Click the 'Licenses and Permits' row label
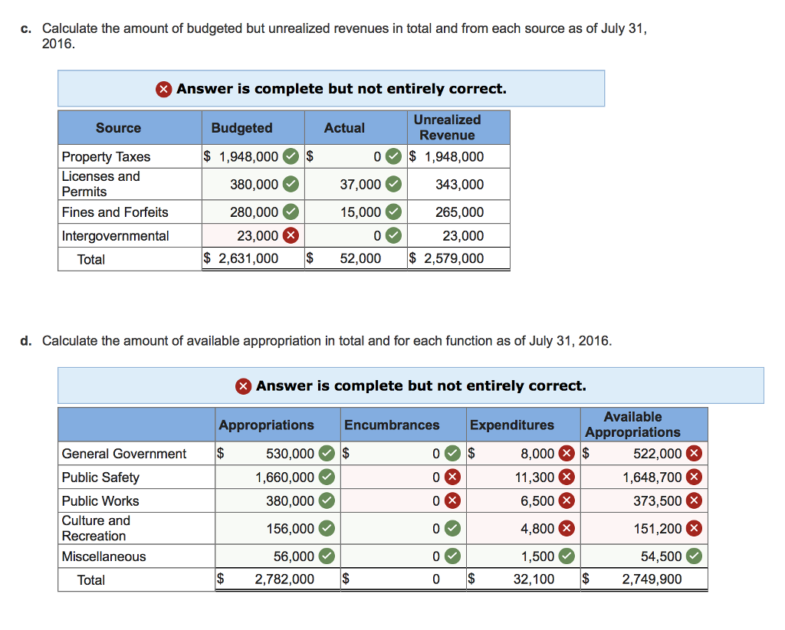This screenshot has width=785, height=630. (x=101, y=184)
